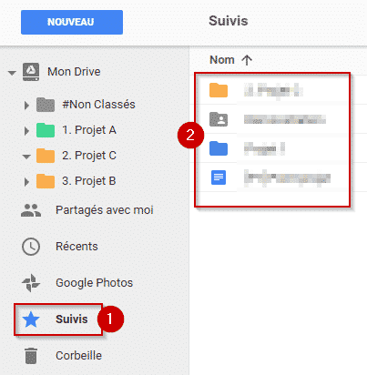367x375 pixels.
Task: Sort by the Nom column header
Action: 222,60
